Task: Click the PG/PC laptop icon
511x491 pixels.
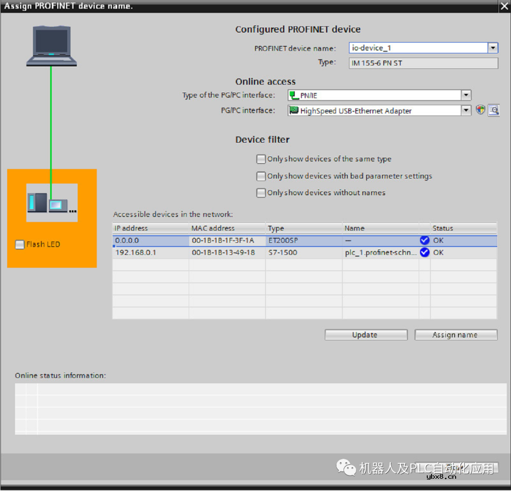Action: point(51,45)
